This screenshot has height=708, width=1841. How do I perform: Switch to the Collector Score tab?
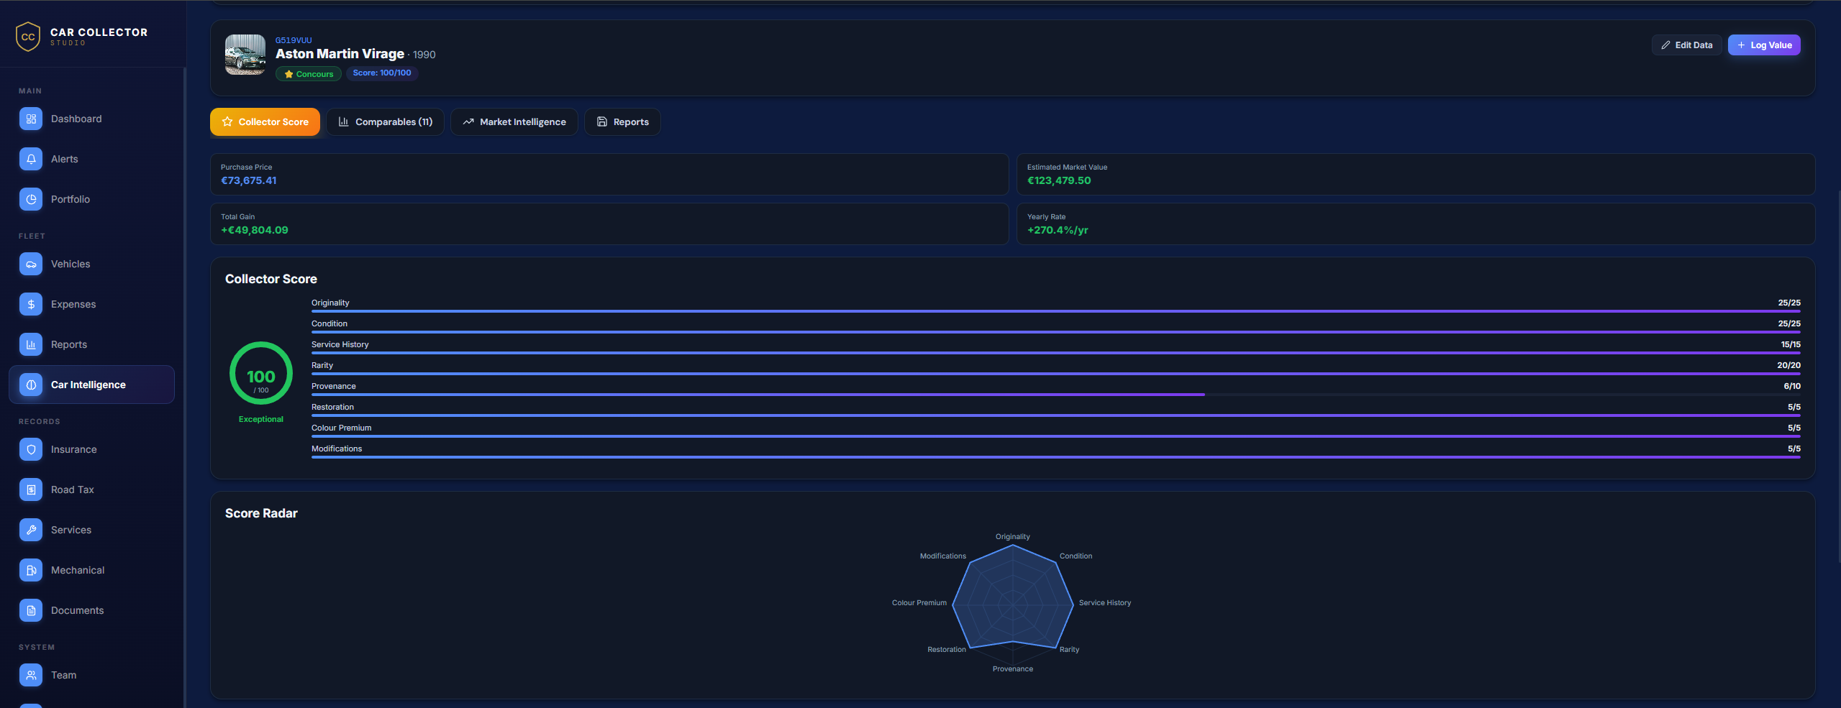click(x=265, y=121)
